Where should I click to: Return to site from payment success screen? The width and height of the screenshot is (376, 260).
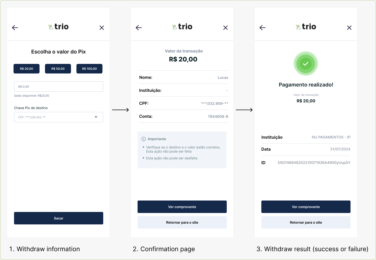[x=306, y=222]
